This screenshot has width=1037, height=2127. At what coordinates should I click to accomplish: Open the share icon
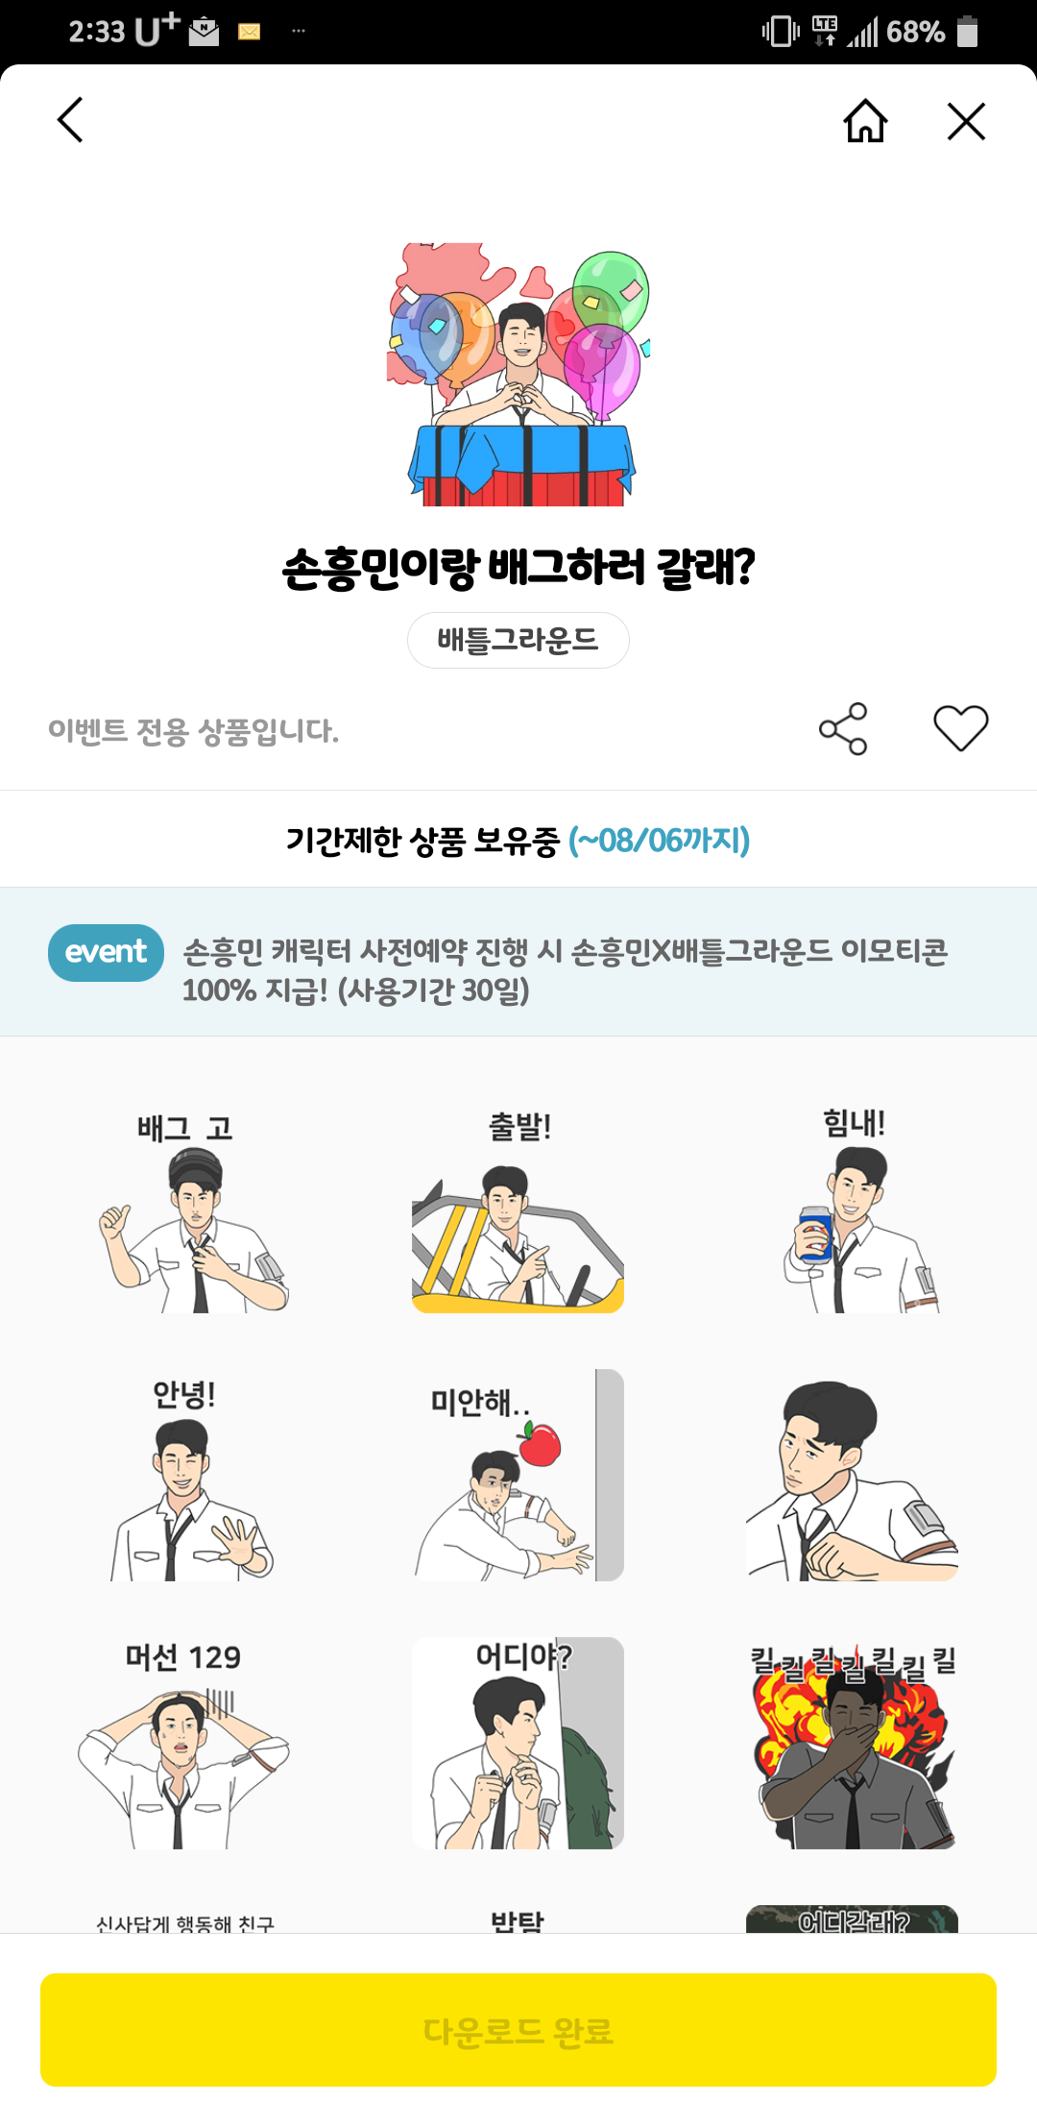click(x=843, y=728)
